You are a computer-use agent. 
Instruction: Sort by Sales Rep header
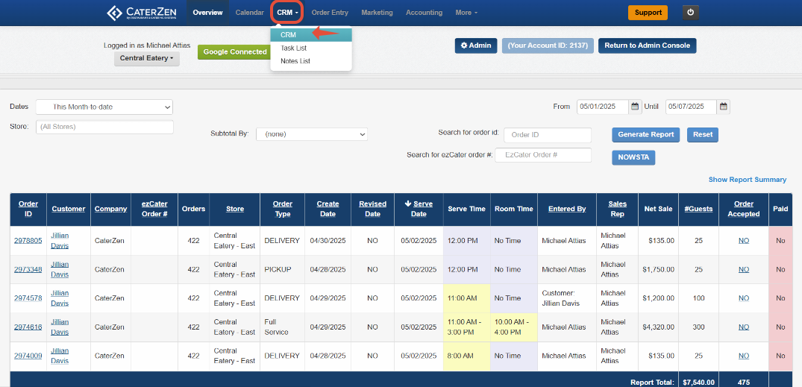coord(618,209)
